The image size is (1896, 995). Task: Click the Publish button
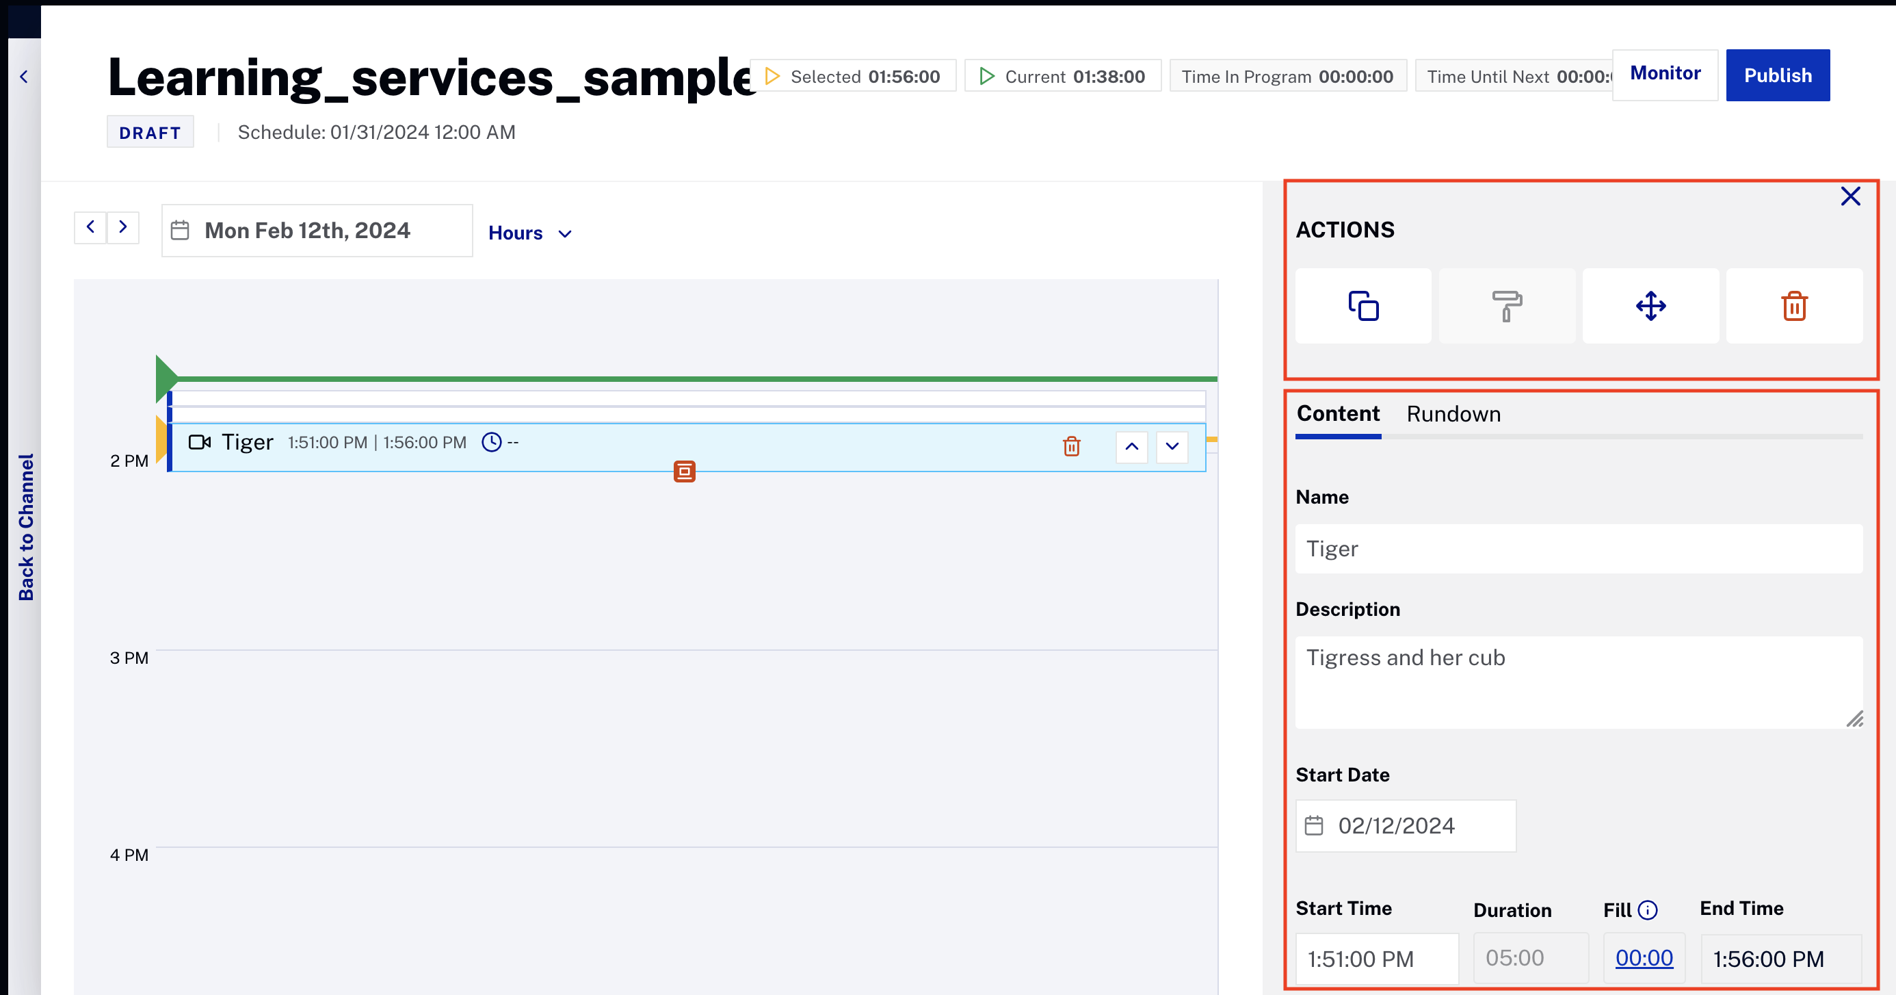1777,75
